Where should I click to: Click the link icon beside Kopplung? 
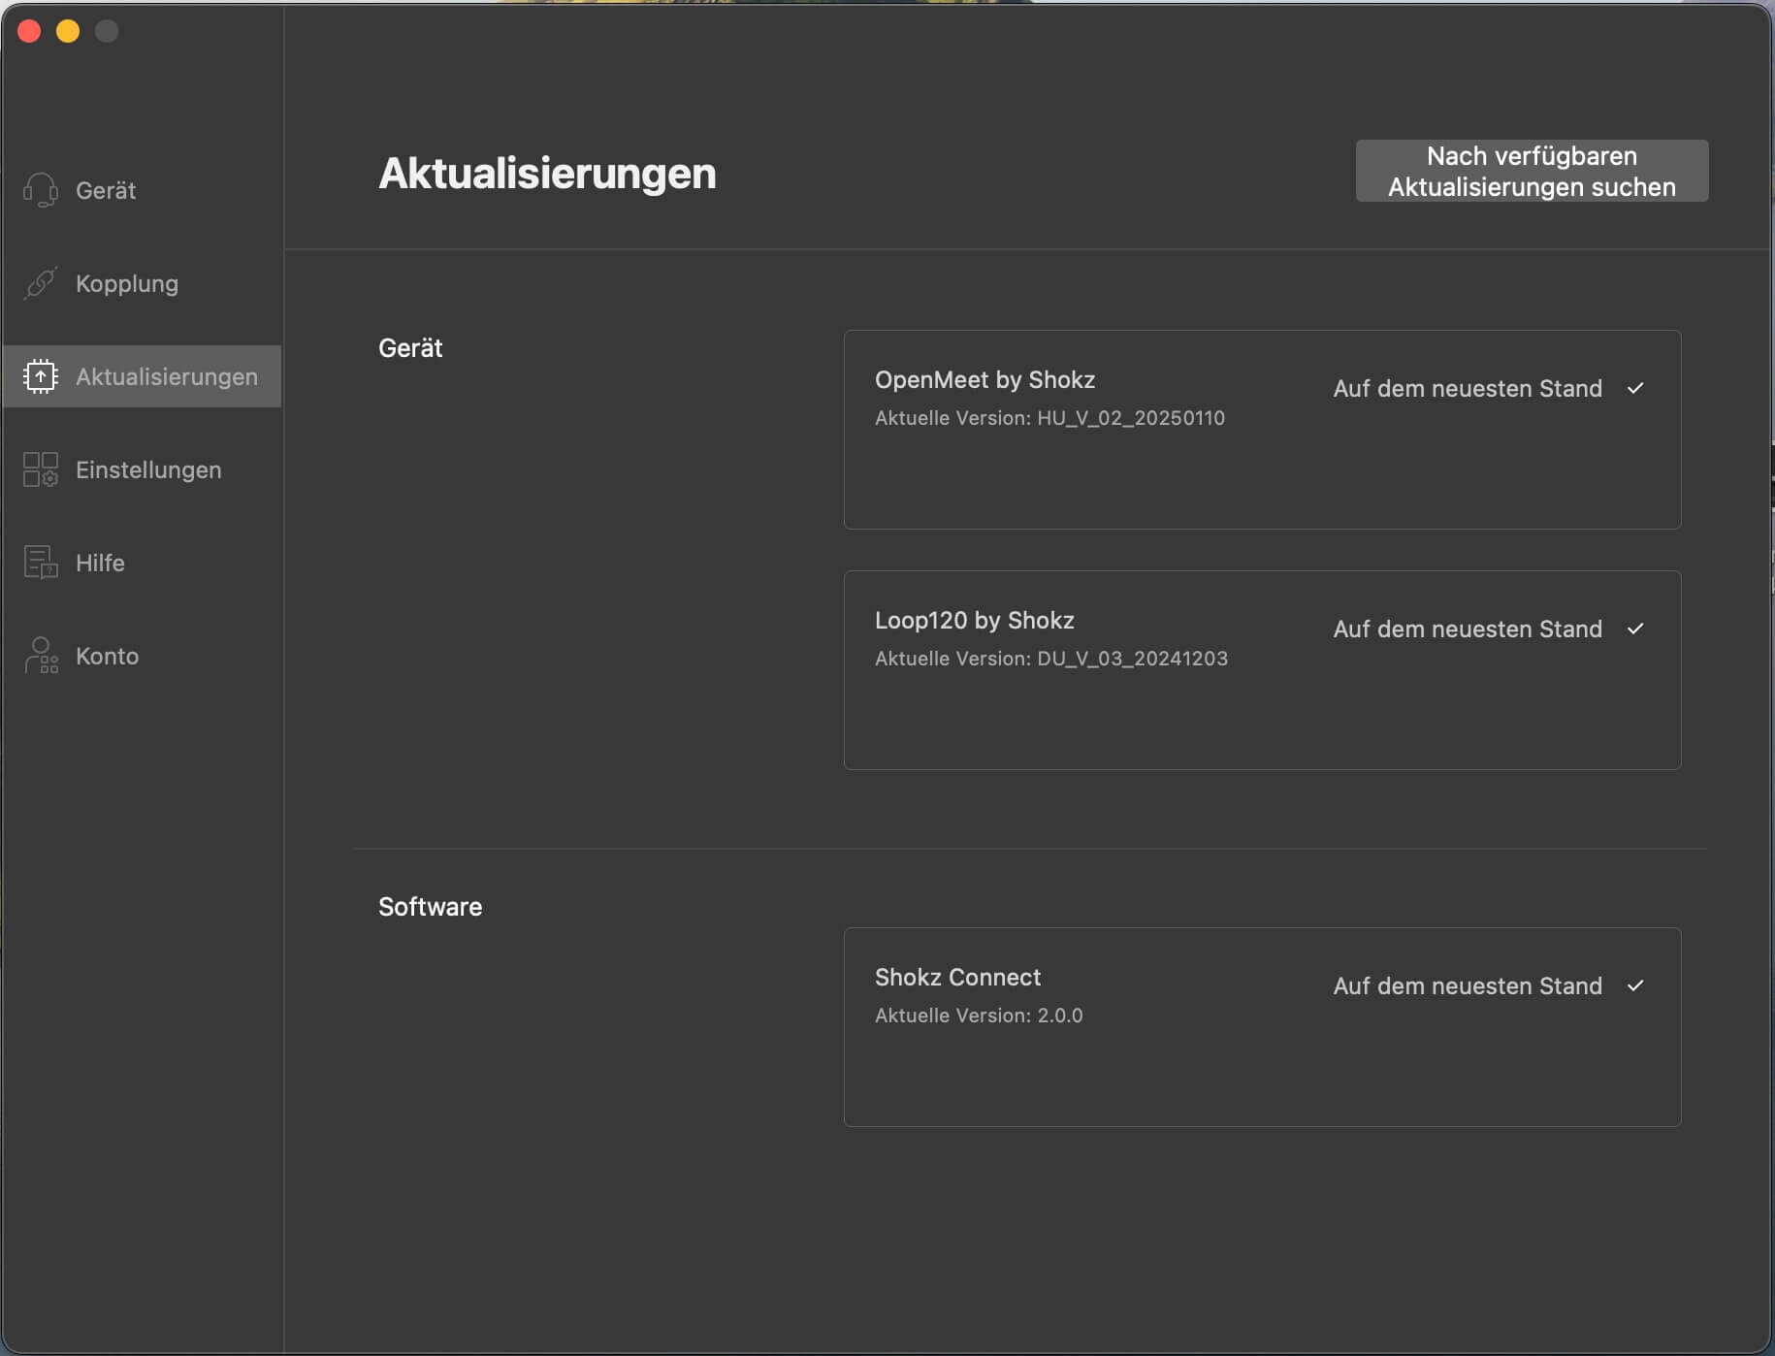[x=41, y=283]
